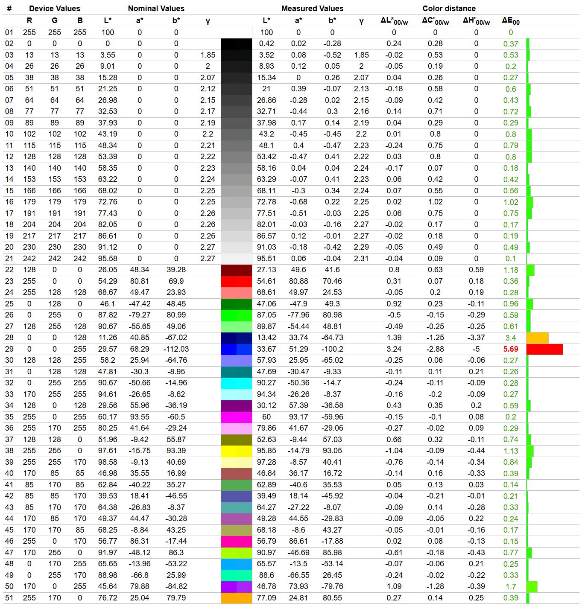Viewport: 585px width, 606px height.
Task: Click the nominal a* value -79.27
Action: tap(140, 315)
